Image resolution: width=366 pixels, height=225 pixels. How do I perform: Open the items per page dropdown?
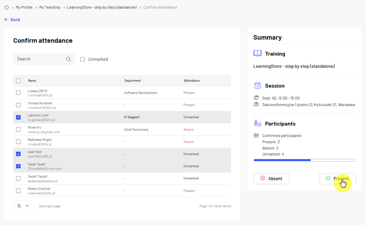23,206
